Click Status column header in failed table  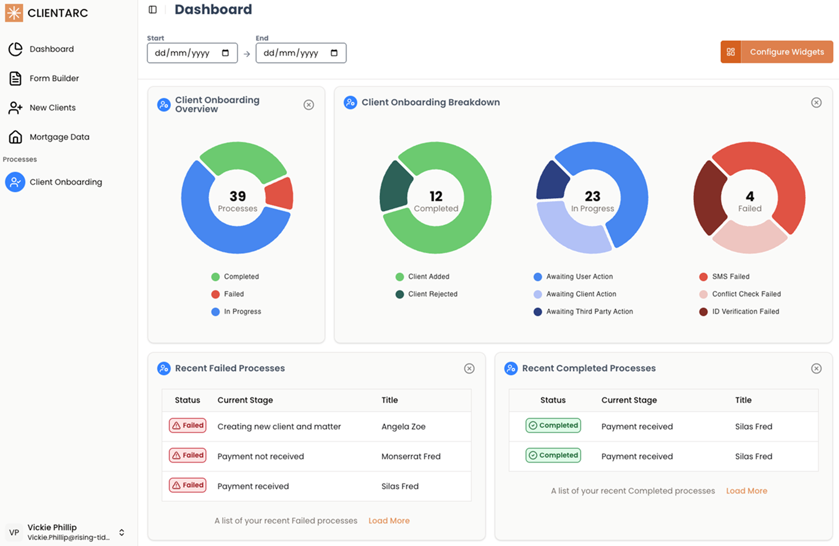point(187,400)
